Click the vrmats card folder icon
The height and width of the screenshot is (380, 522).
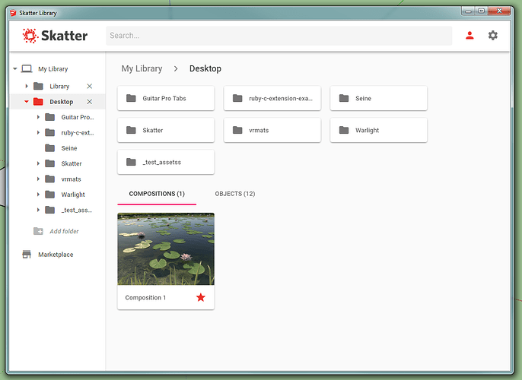click(237, 130)
